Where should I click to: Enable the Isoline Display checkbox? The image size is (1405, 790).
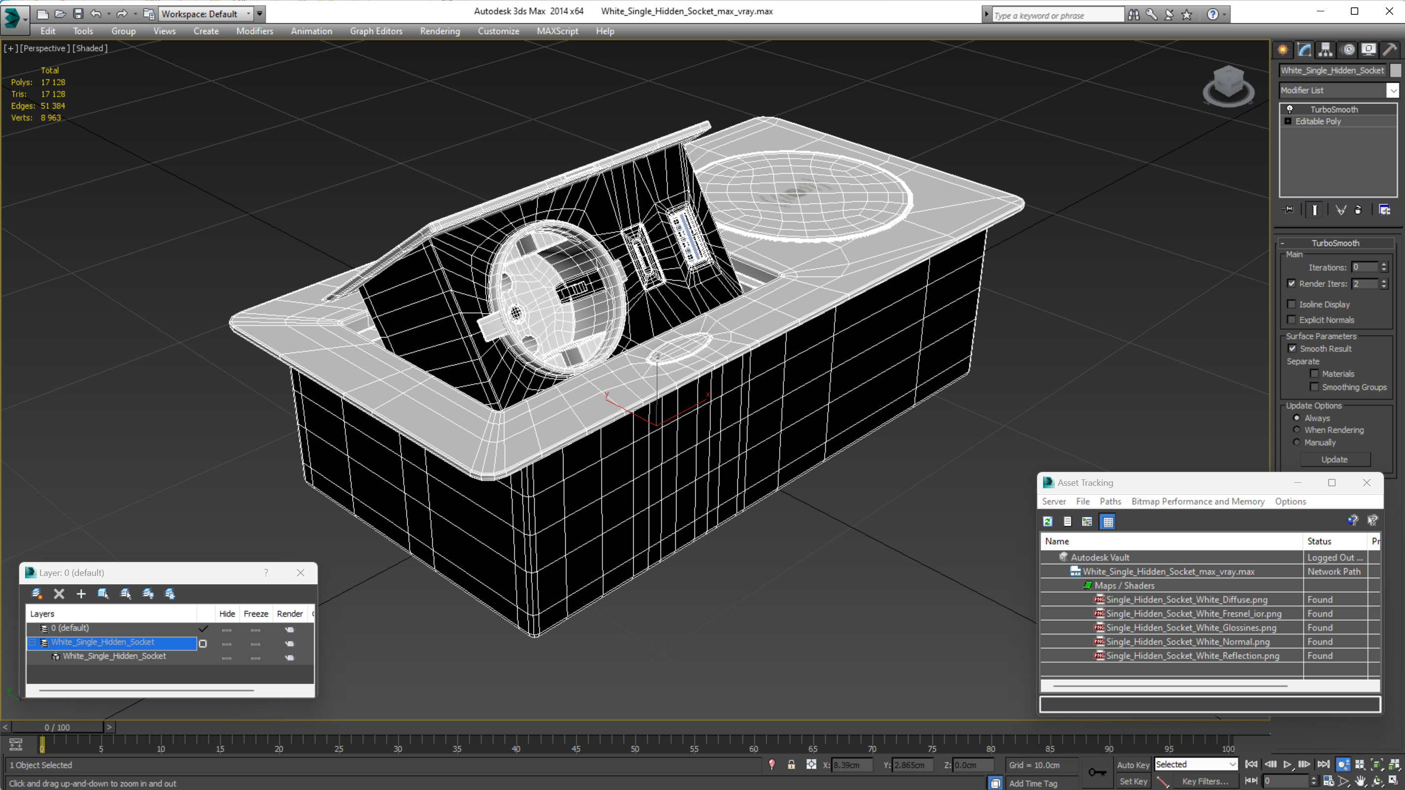[x=1292, y=304]
